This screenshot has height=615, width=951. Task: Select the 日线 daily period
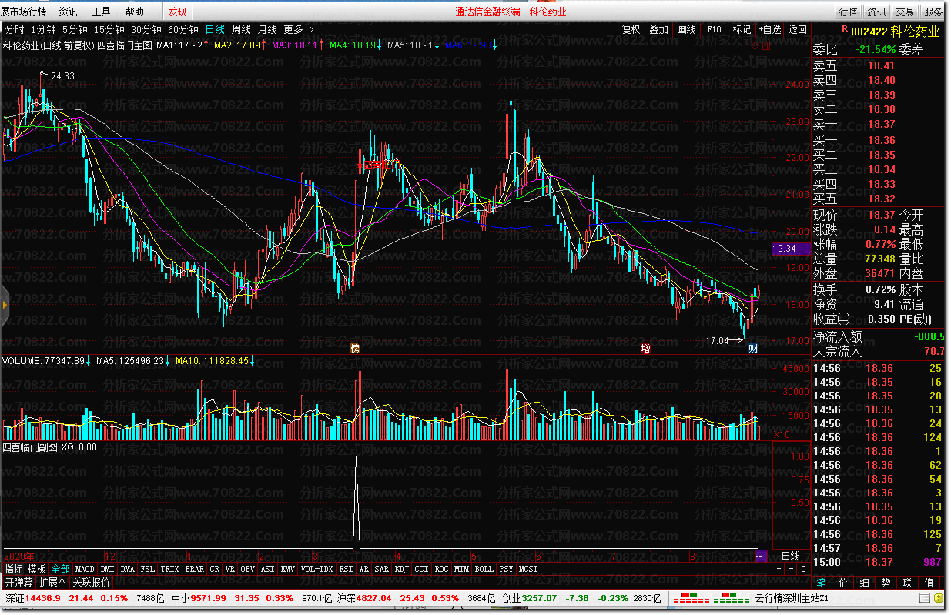(216, 30)
